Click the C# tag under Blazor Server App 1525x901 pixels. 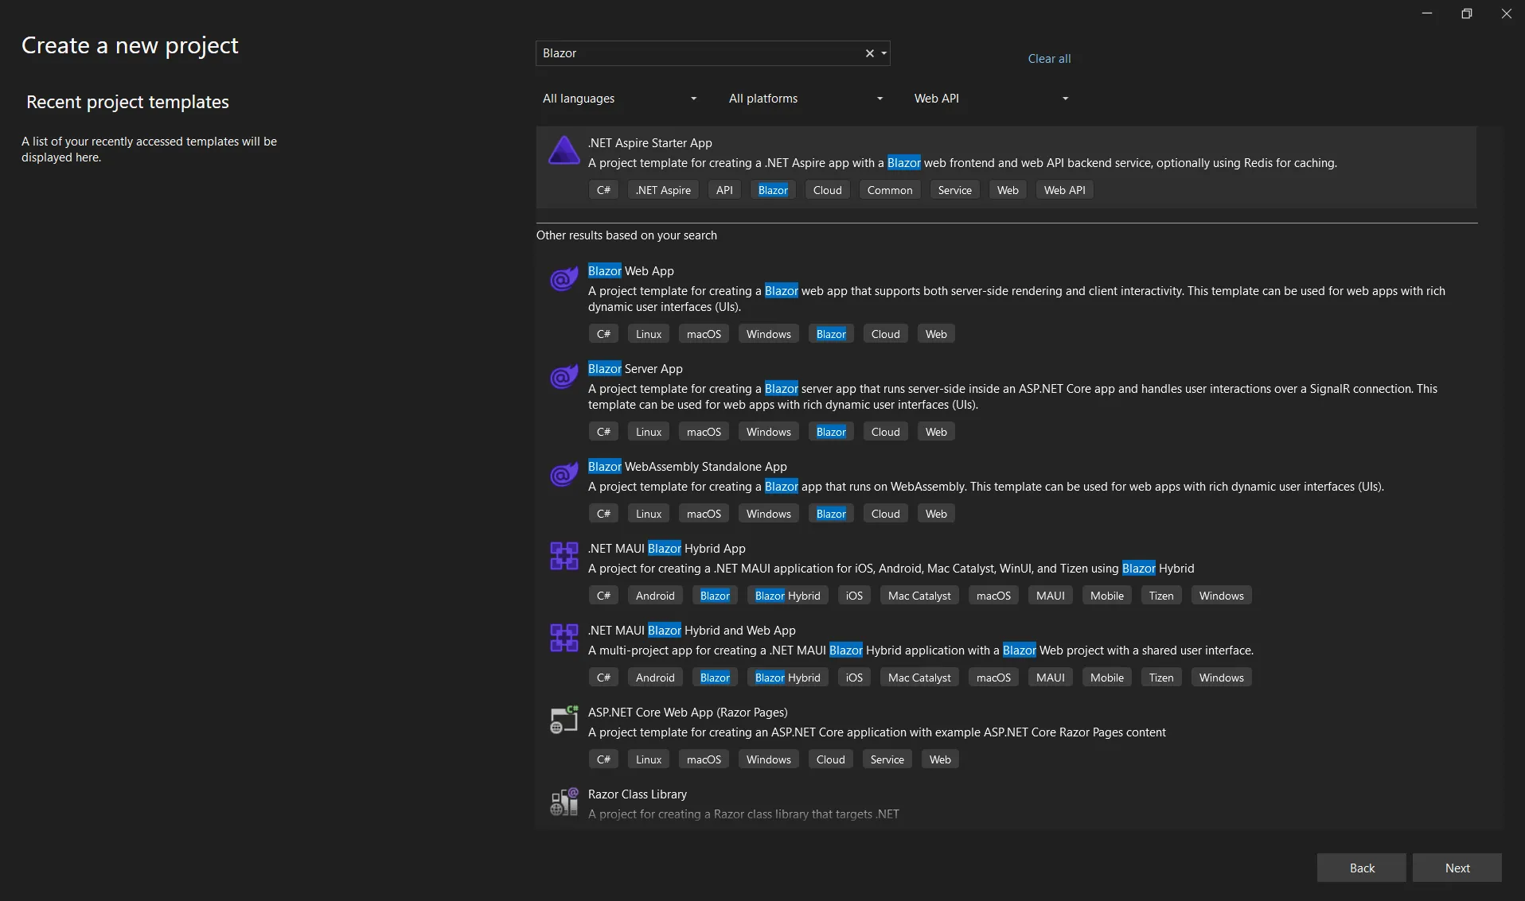click(603, 432)
